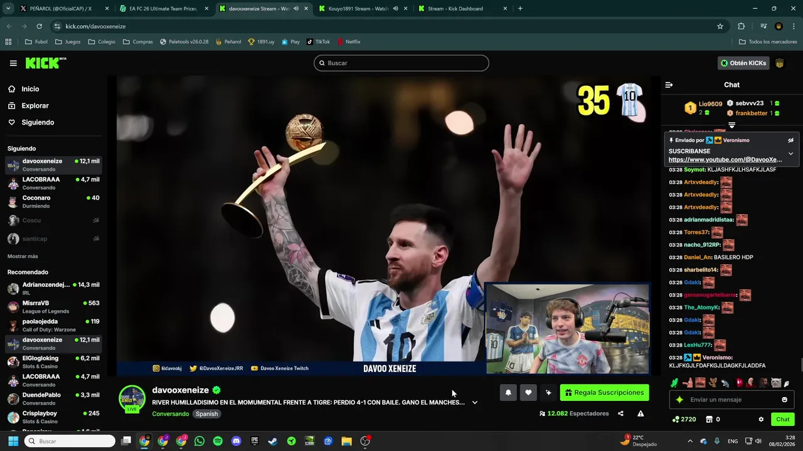Open ElGlogloking recommended channel
Image resolution: width=803 pixels, height=451 pixels.
pos(53,362)
